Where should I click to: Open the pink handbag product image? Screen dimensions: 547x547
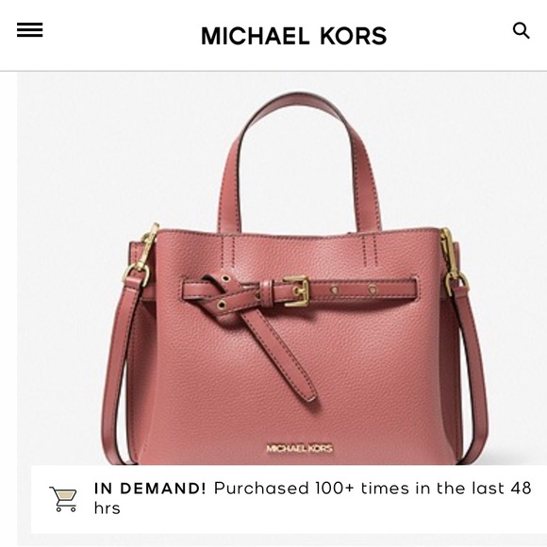(294, 278)
